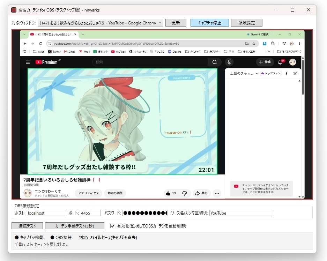Click the ニシカ'sわーくす channel name
Image resolution: width=327 pixels, height=261 pixels.
pos(48,191)
